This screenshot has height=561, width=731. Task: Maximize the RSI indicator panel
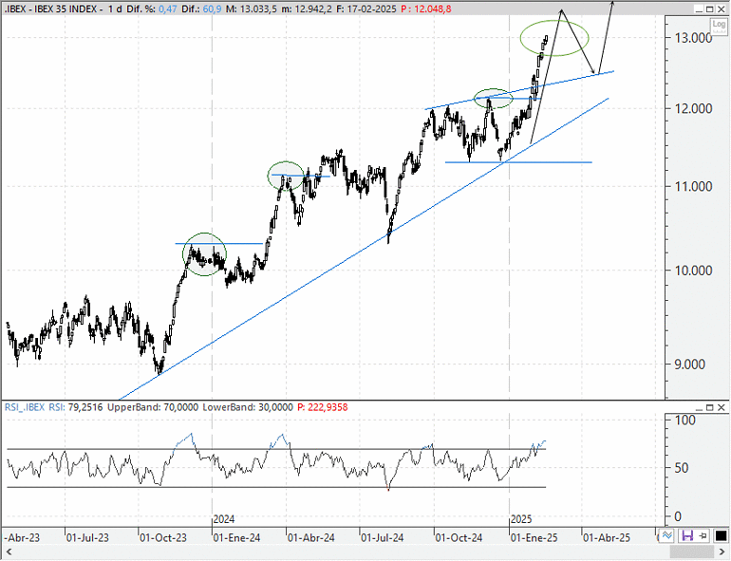(x=709, y=407)
